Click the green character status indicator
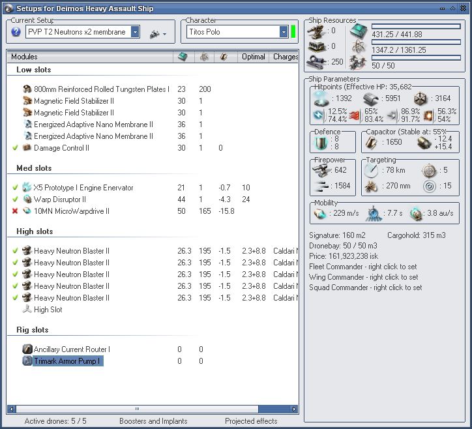This screenshot has width=472, height=429. click(x=293, y=31)
